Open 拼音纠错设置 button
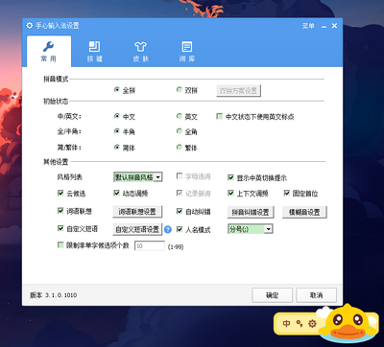 251,212
